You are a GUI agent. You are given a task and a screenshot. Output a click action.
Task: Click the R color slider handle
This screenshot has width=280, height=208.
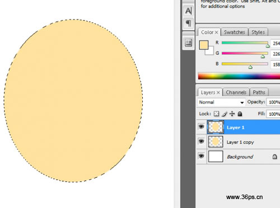coord(268,46)
